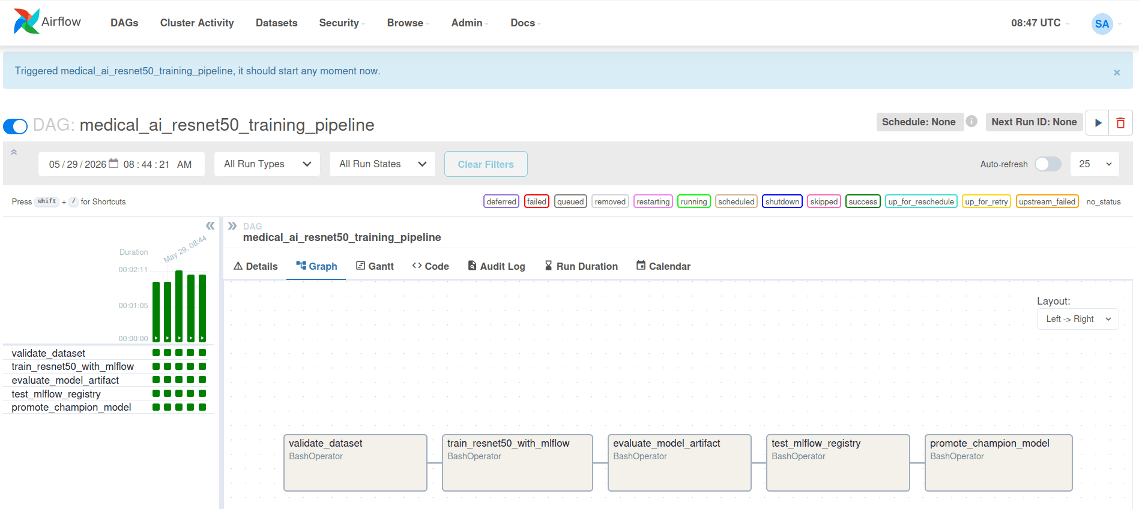Screen dimensions: 1139x509
Task: Click first status square of evaluate_model_artifact row
Action: click(x=156, y=380)
